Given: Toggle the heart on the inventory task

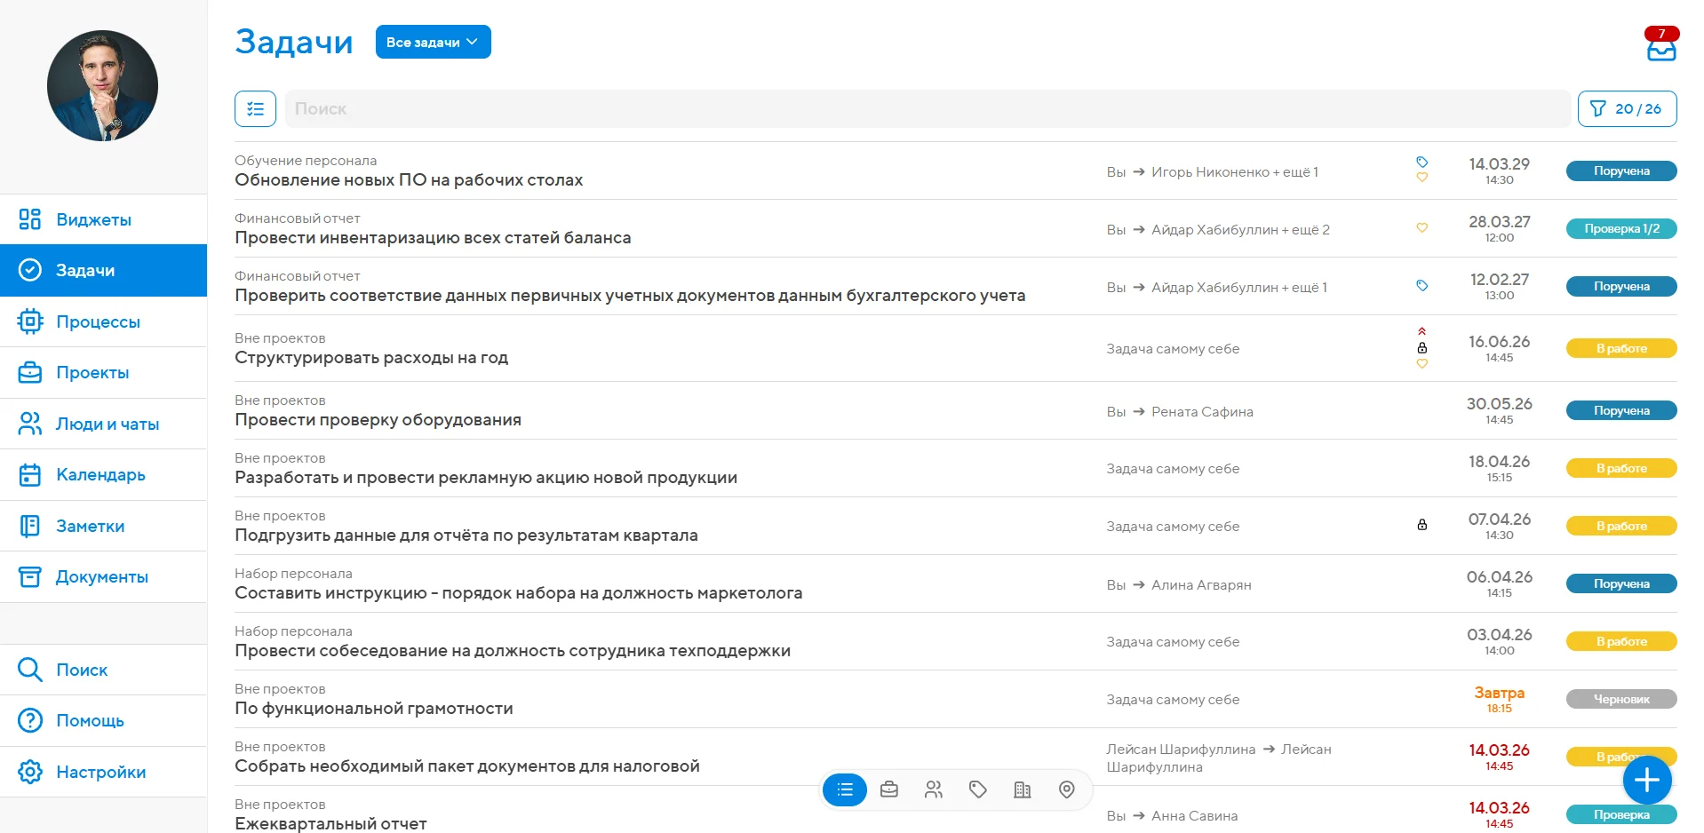Looking at the screenshot, I should [x=1421, y=228].
